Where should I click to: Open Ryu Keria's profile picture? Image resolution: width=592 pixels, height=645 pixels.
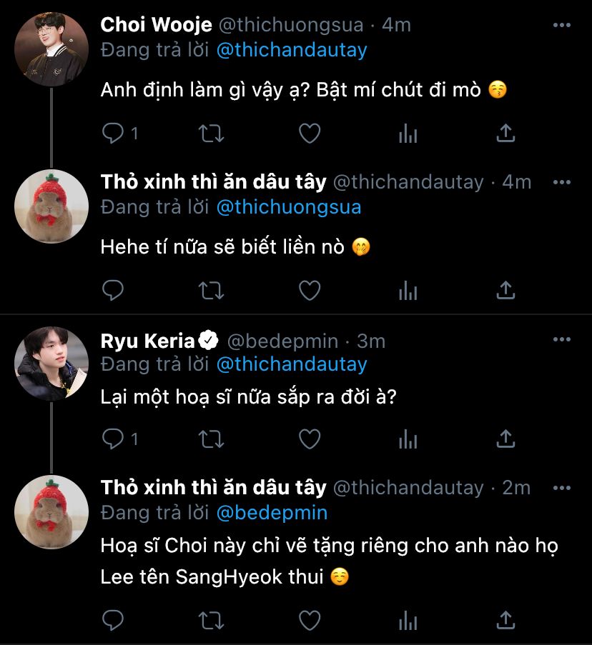click(x=51, y=363)
